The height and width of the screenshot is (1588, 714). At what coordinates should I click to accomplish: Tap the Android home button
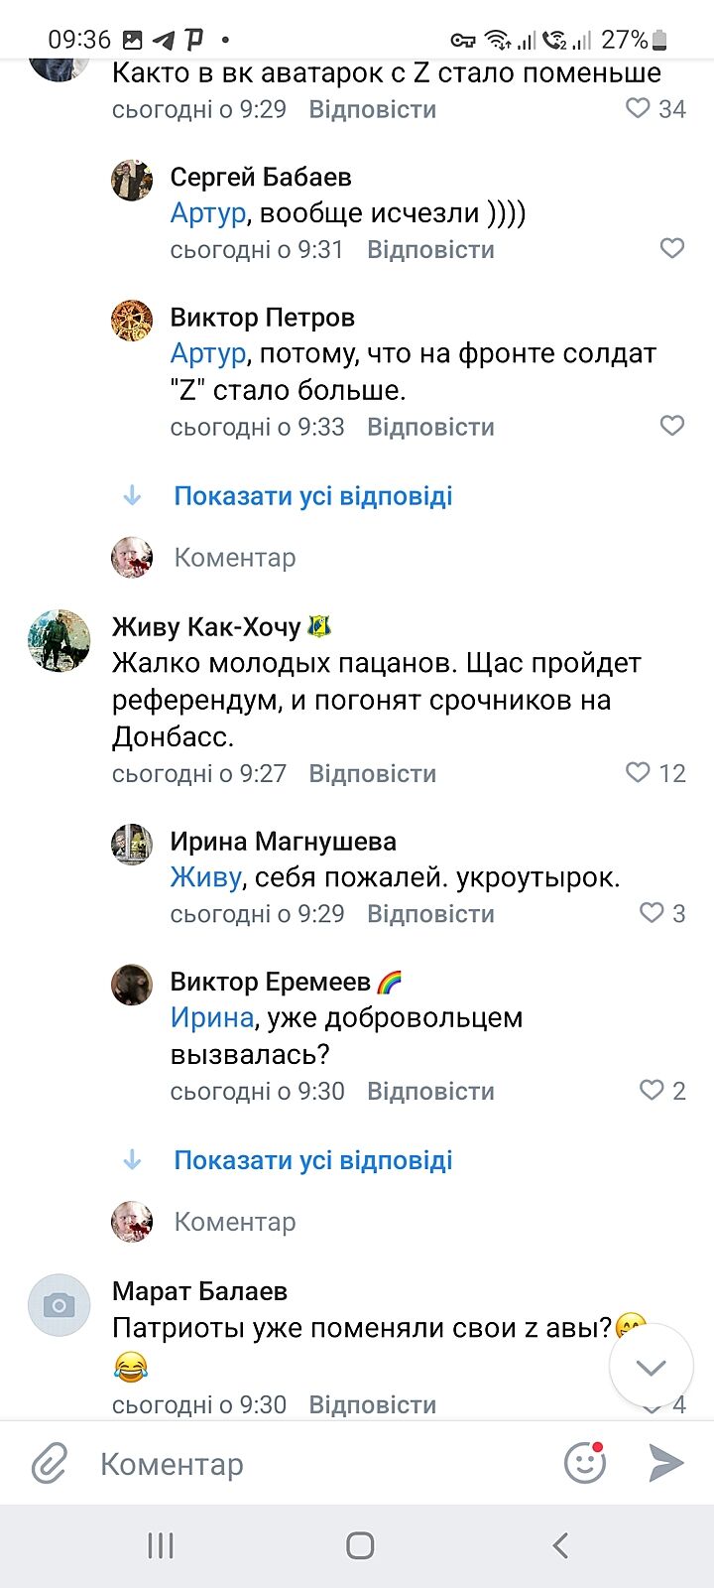[360, 1545]
